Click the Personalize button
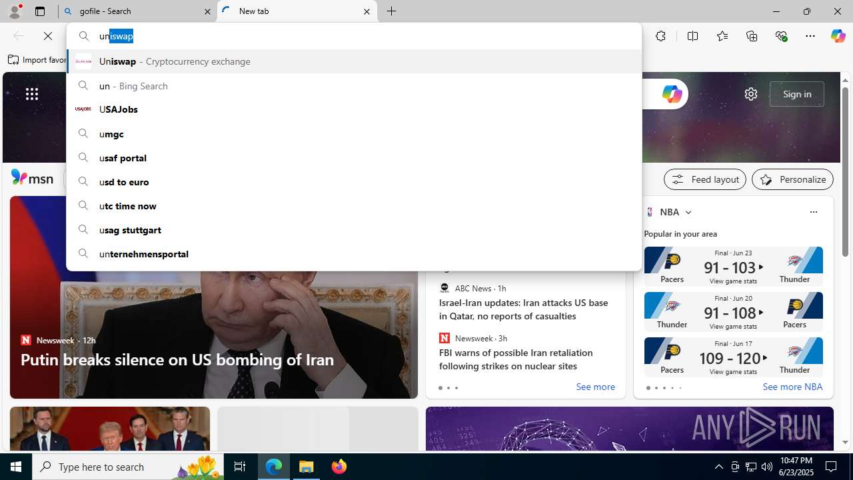853x480 pixels. tap(792, 179)
